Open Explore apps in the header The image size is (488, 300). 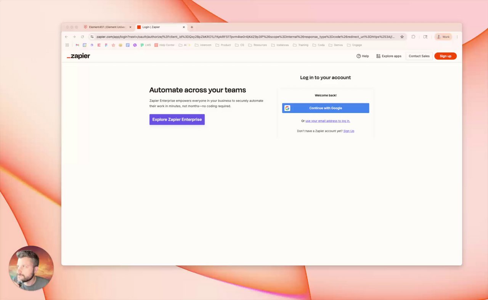click(389, 56)
